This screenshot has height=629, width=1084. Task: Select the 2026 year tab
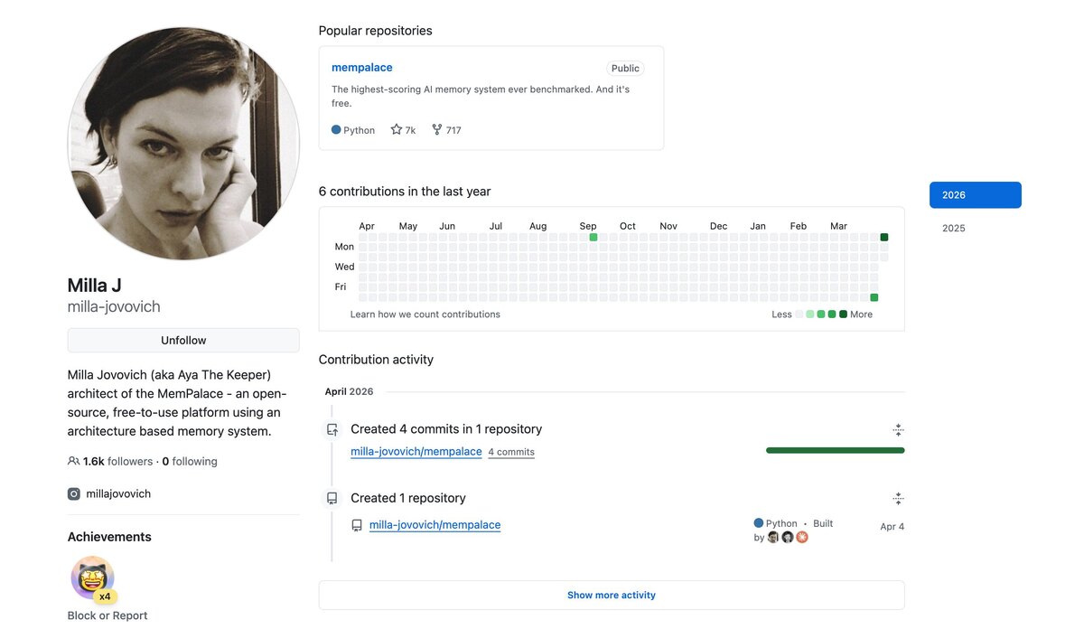975,195
